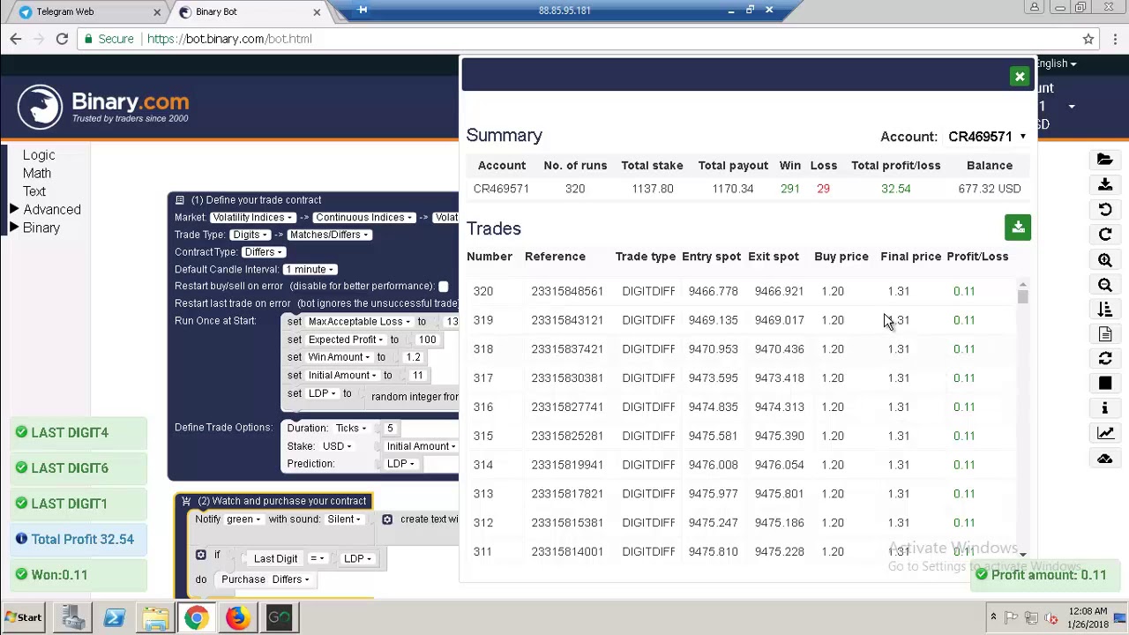The image size is (1129, 635).
Task: Dismiss the Total Profit 32.54 notification
Action: [x=79, y=539]
